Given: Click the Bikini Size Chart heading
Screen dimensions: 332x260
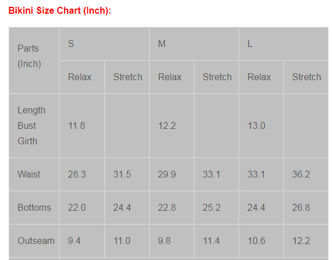Looking at the screenshot, I should (x=60, y=10).
